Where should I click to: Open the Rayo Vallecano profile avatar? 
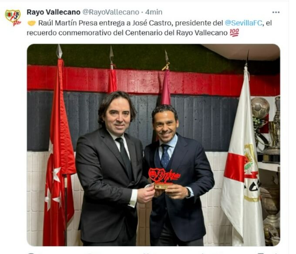[13, 18]
